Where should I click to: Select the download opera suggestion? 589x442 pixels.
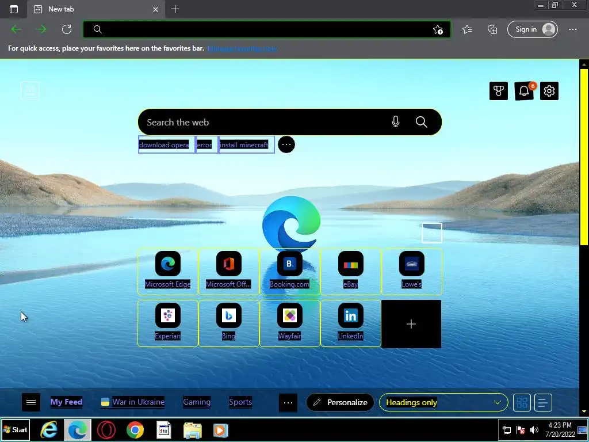coord(167,144)
